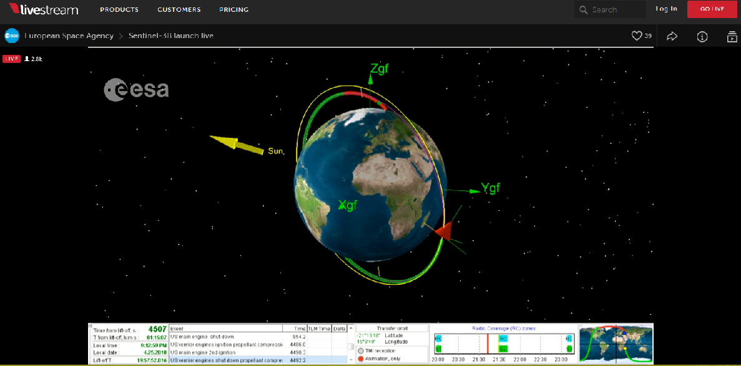Screen dimensions: 741x366
Task: Open the European Space Agency channel link
Action: (x=69, y=36)
